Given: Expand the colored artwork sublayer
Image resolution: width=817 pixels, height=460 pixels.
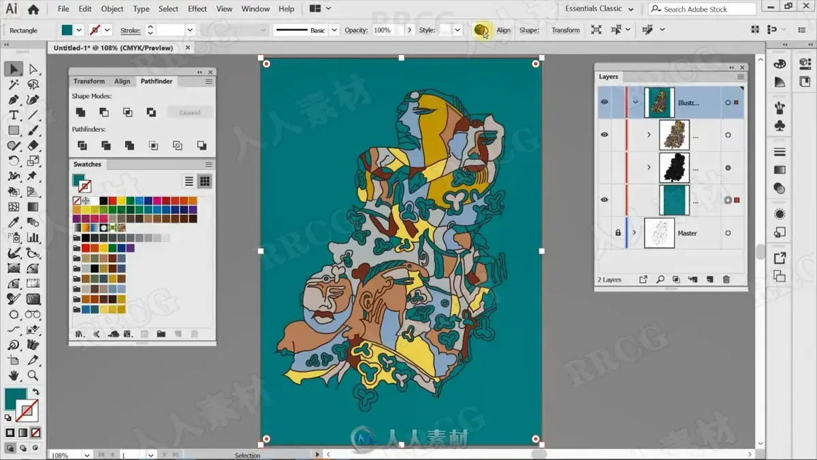Looking at the screenshot, I should click(x=649, y=135).
